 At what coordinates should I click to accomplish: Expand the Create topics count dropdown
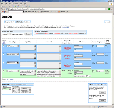click(x=9, y=34)
